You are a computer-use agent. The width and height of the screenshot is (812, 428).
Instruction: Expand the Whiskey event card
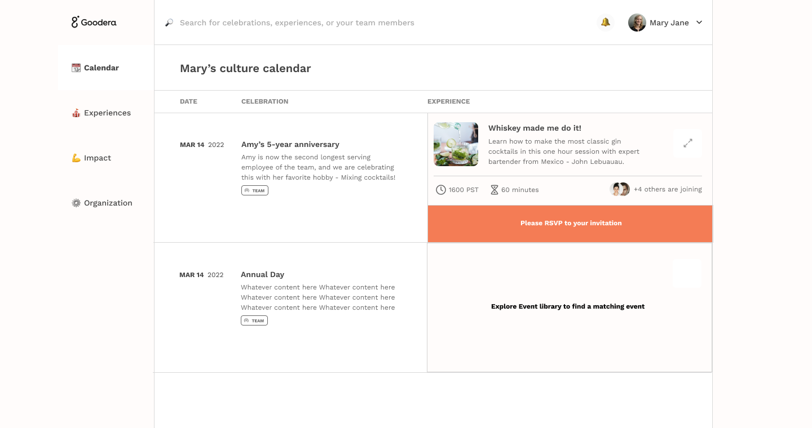click(687, 143)
